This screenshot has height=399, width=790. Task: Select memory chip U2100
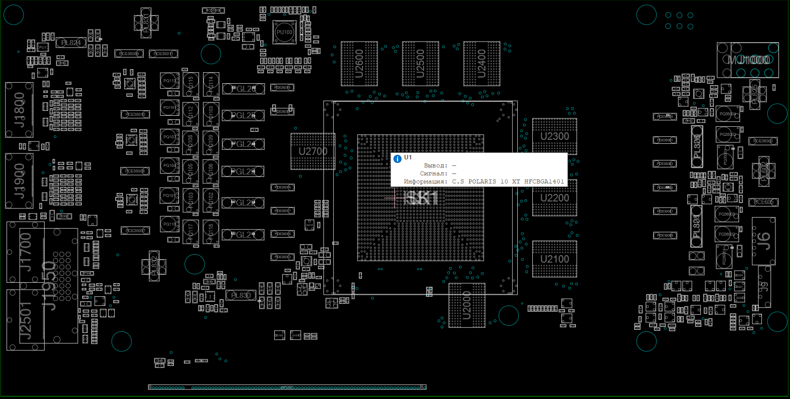click(x=554, y=259)
